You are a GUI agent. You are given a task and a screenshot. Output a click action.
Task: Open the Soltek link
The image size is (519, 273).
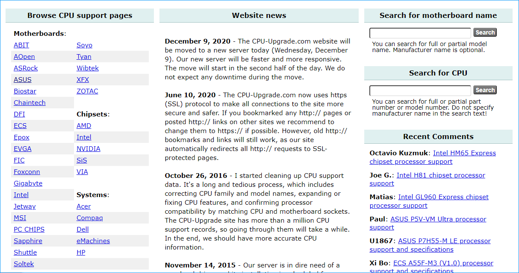(x=24, y=264)
